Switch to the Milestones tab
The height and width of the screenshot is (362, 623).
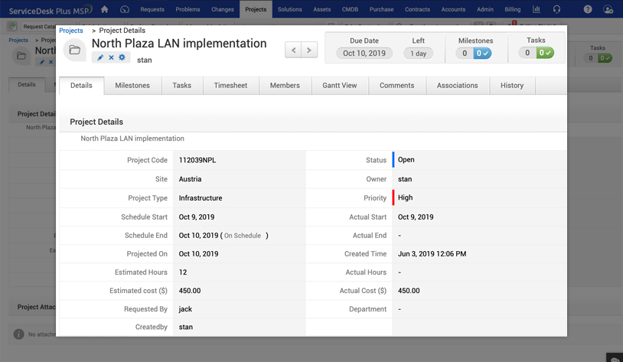[x=132, y=86]
